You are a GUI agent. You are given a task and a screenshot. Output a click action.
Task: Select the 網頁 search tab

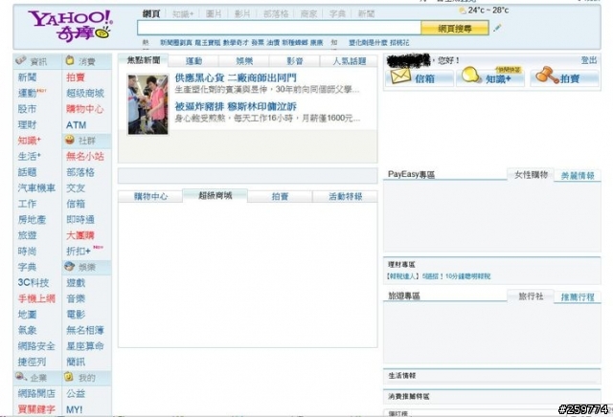(x=151, y=14)
